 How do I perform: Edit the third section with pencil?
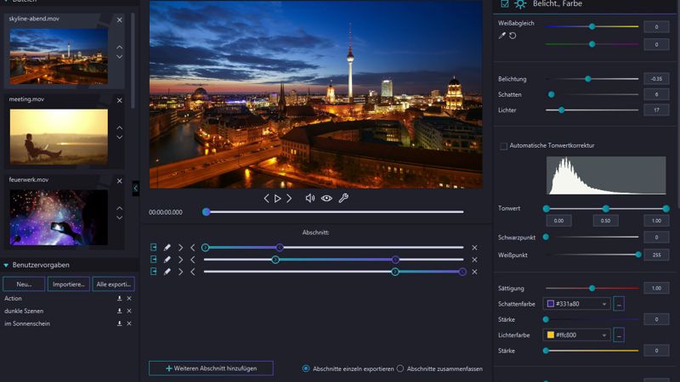tap(167, 272)
